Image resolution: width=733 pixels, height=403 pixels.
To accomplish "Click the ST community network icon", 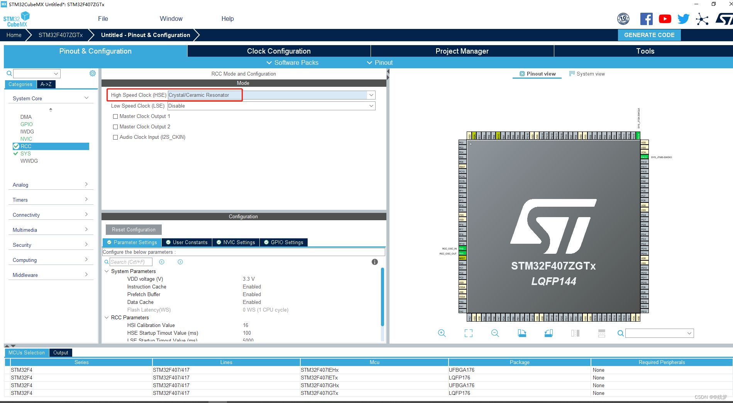I will pos(702,19).
